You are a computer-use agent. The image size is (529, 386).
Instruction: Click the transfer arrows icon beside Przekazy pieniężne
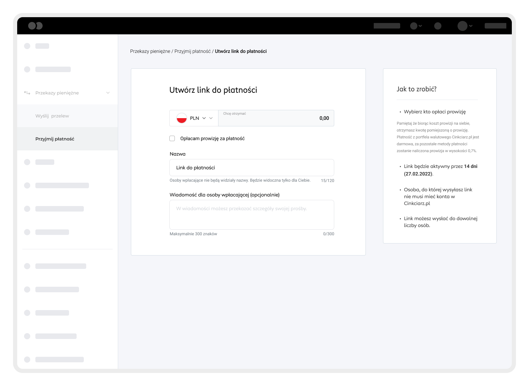(x=27, y=93)
